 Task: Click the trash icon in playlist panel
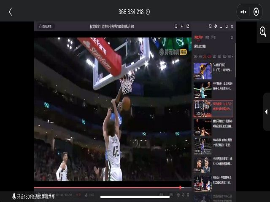coord(231,37)
